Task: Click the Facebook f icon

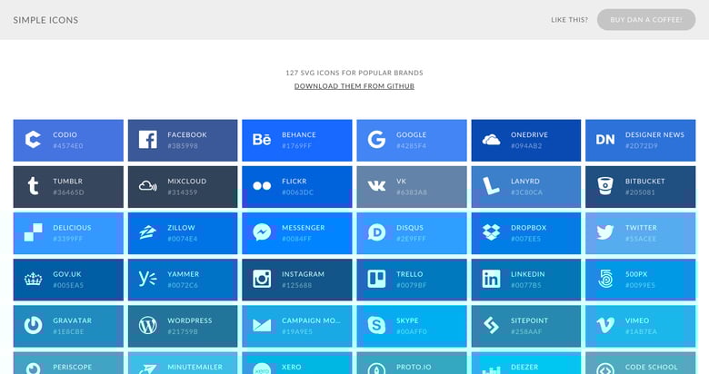Action: click(147, 140)
